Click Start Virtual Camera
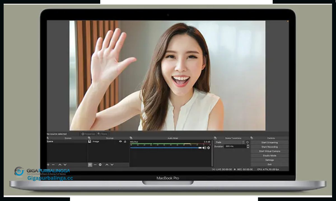The image size is (336, 201). coord(269,151)
